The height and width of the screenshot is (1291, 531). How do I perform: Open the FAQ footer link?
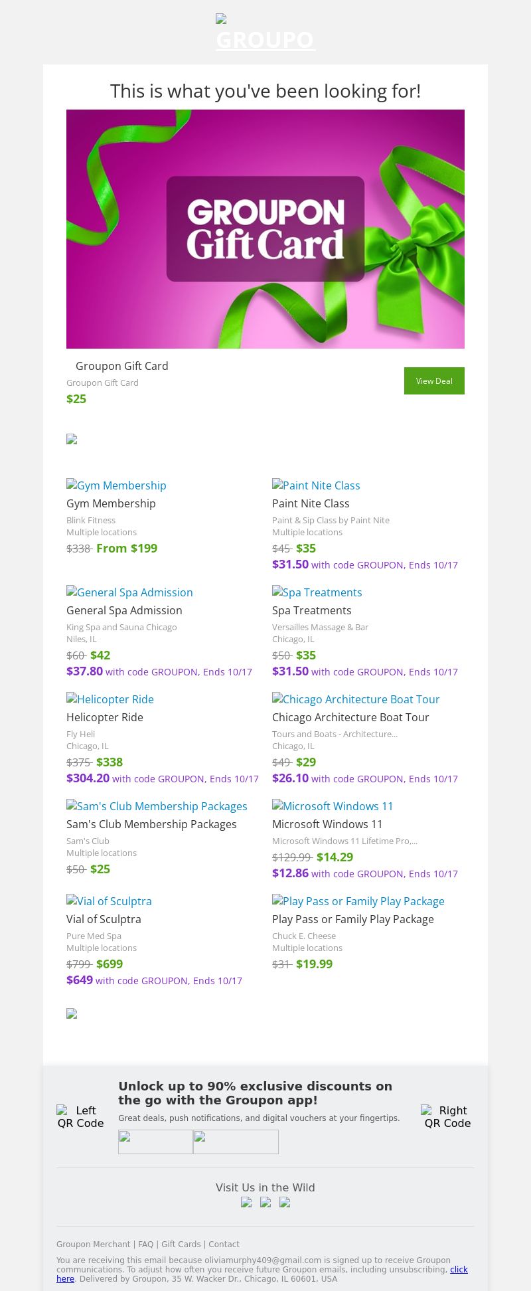(146, 1245)
